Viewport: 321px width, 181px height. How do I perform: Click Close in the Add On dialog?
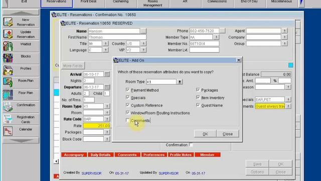click(x=227, y=134)
